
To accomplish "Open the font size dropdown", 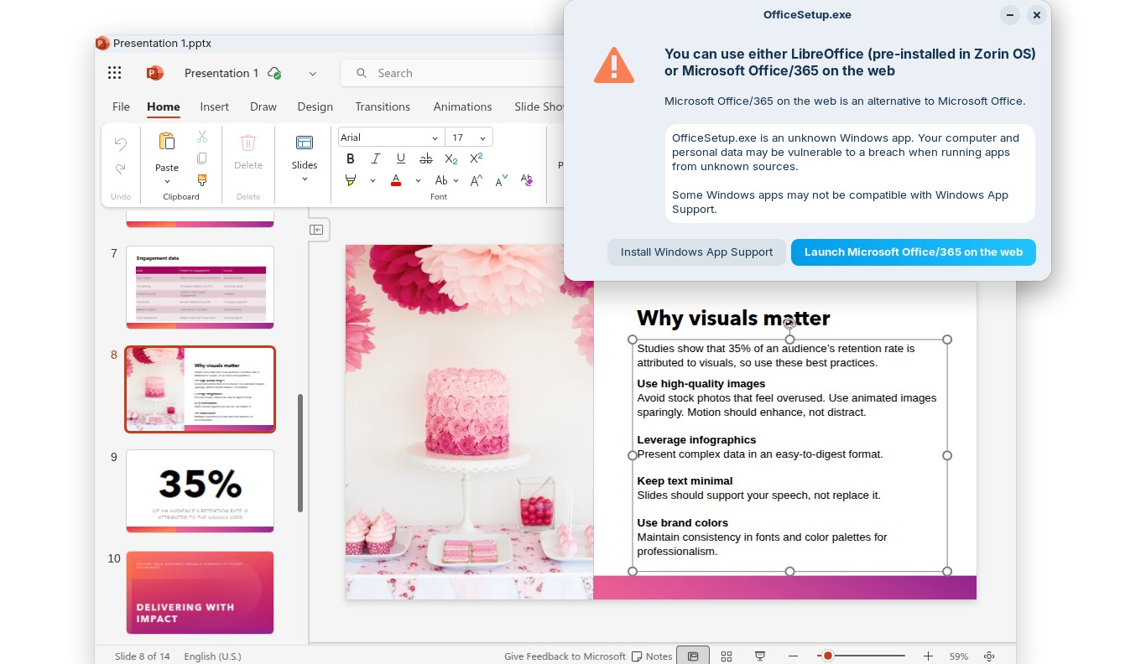I will coord(482,137).
